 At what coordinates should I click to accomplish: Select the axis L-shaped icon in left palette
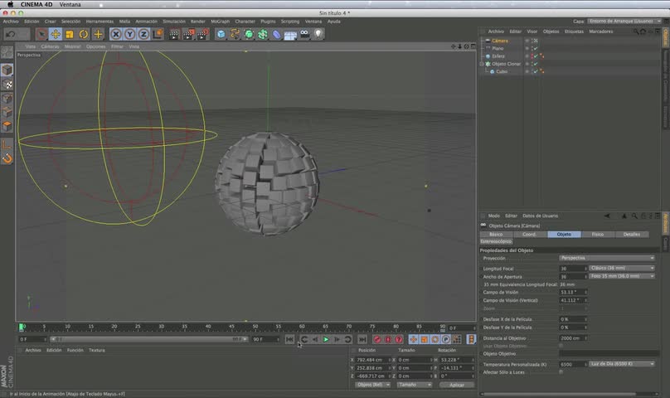tap(7, 144)
